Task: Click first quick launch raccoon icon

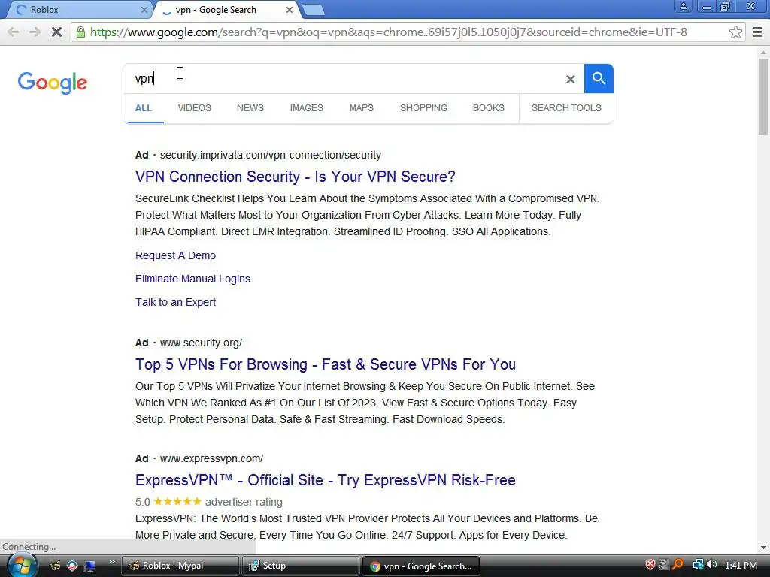Action: [x=54, y=566]
